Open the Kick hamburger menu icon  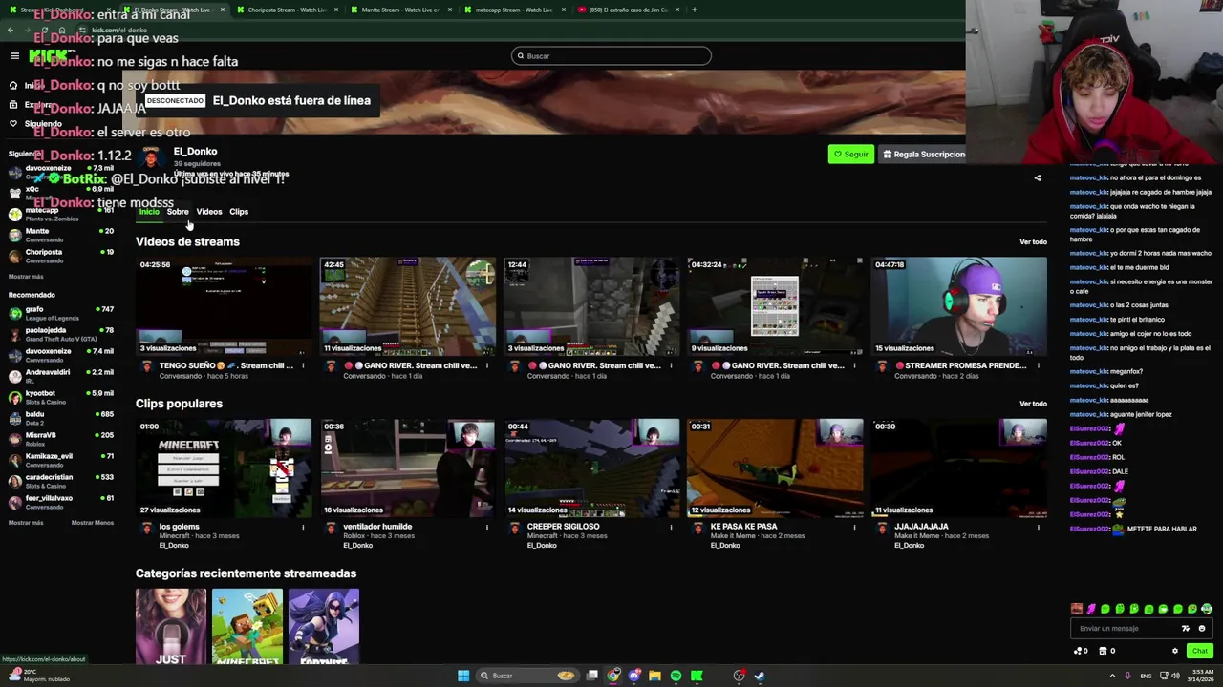(14, 56)
